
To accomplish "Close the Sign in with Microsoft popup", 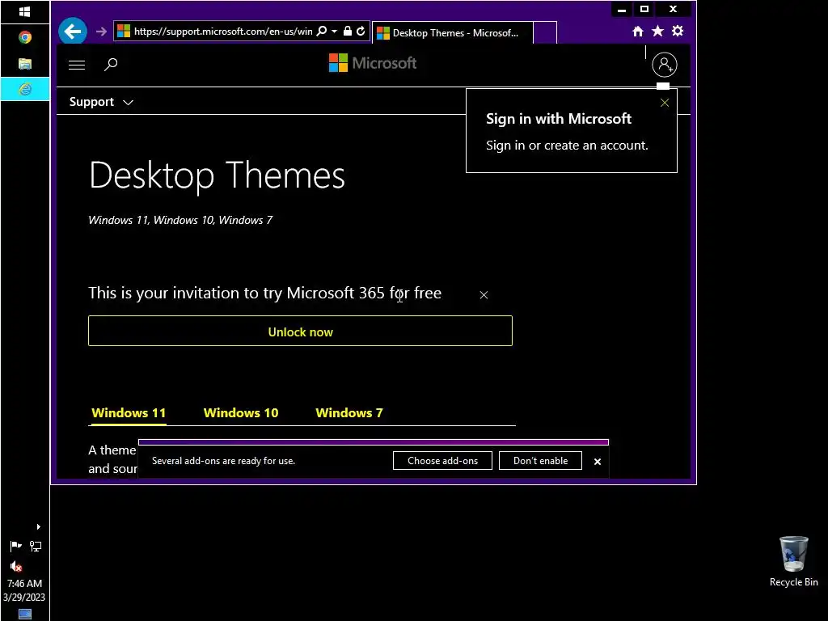I will [x=665, y=103].
